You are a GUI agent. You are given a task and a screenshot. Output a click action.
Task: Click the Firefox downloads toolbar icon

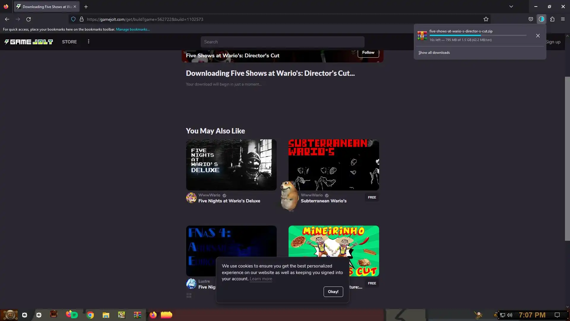541,19
